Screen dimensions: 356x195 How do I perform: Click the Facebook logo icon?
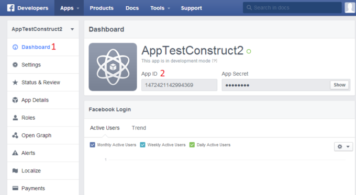10,8
